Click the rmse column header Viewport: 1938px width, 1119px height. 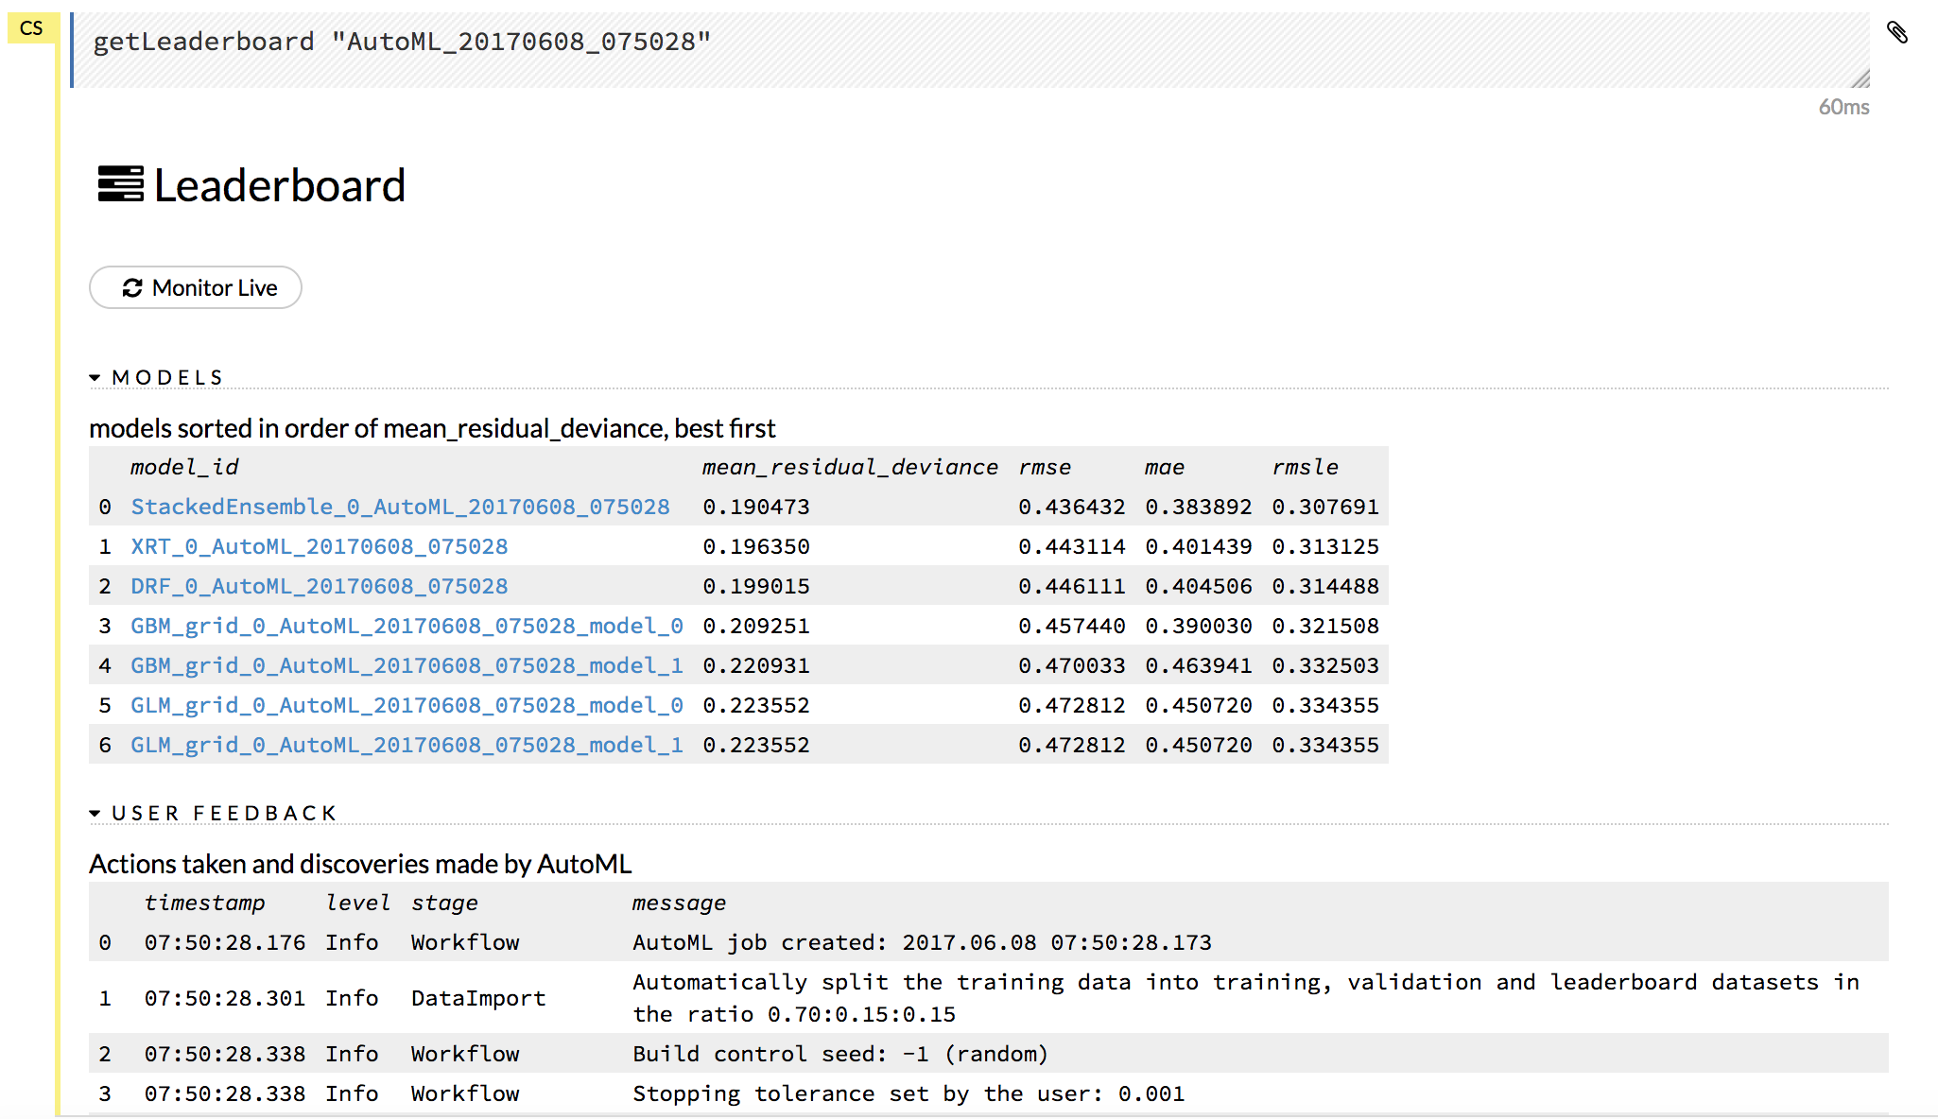click(1045, 467)
